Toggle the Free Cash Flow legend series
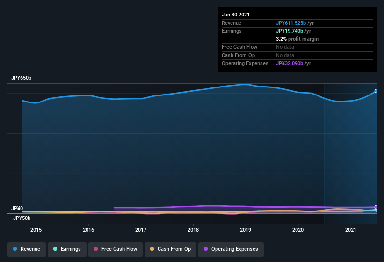The image size is (384, 262). pos(116,249)
